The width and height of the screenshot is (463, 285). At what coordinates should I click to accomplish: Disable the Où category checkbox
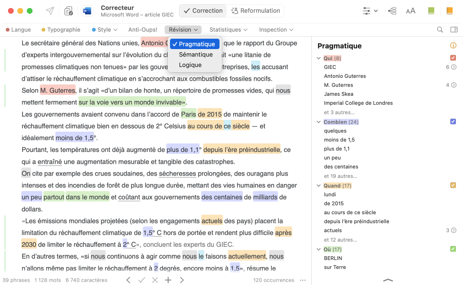pos(453,249)
